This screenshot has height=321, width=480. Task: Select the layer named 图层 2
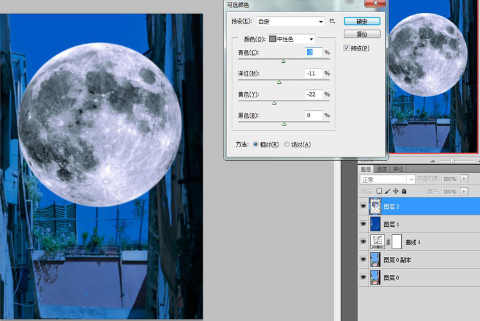coord(391,206)
